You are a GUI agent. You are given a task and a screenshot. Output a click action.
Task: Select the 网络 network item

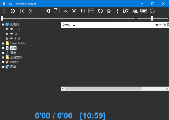click(x=13, y=67)
